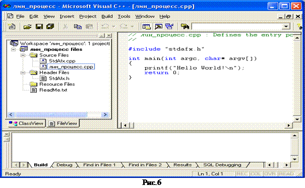305x188 pixels.
Task: Click the editor scroll down arrow
Action: click(x=297, y=119)
